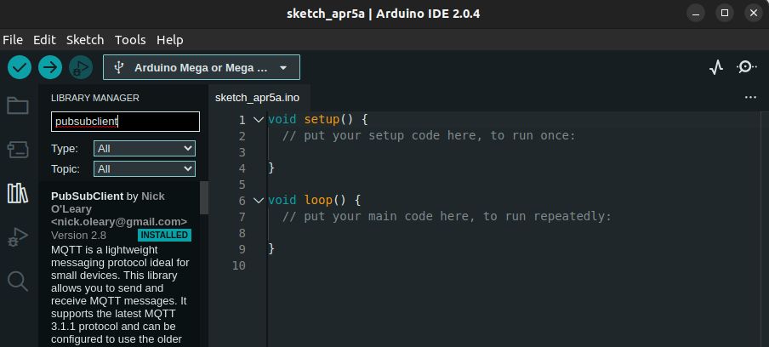
Task: Open the Topic filter dropdown
Action: [x=145, y=169]
